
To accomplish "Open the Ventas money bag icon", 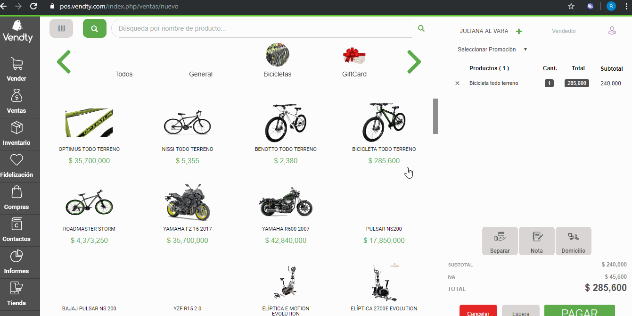I will point(16,97).
